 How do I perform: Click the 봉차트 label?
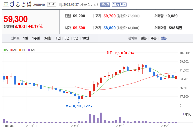132,38
